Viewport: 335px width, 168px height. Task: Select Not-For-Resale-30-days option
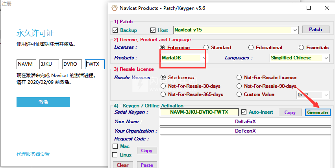tap(163, 86)
